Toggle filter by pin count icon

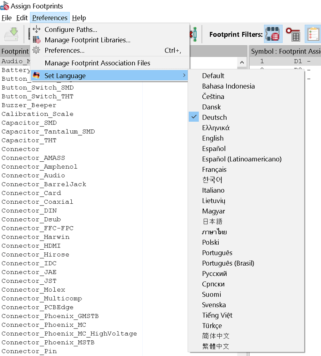[293, 34]
